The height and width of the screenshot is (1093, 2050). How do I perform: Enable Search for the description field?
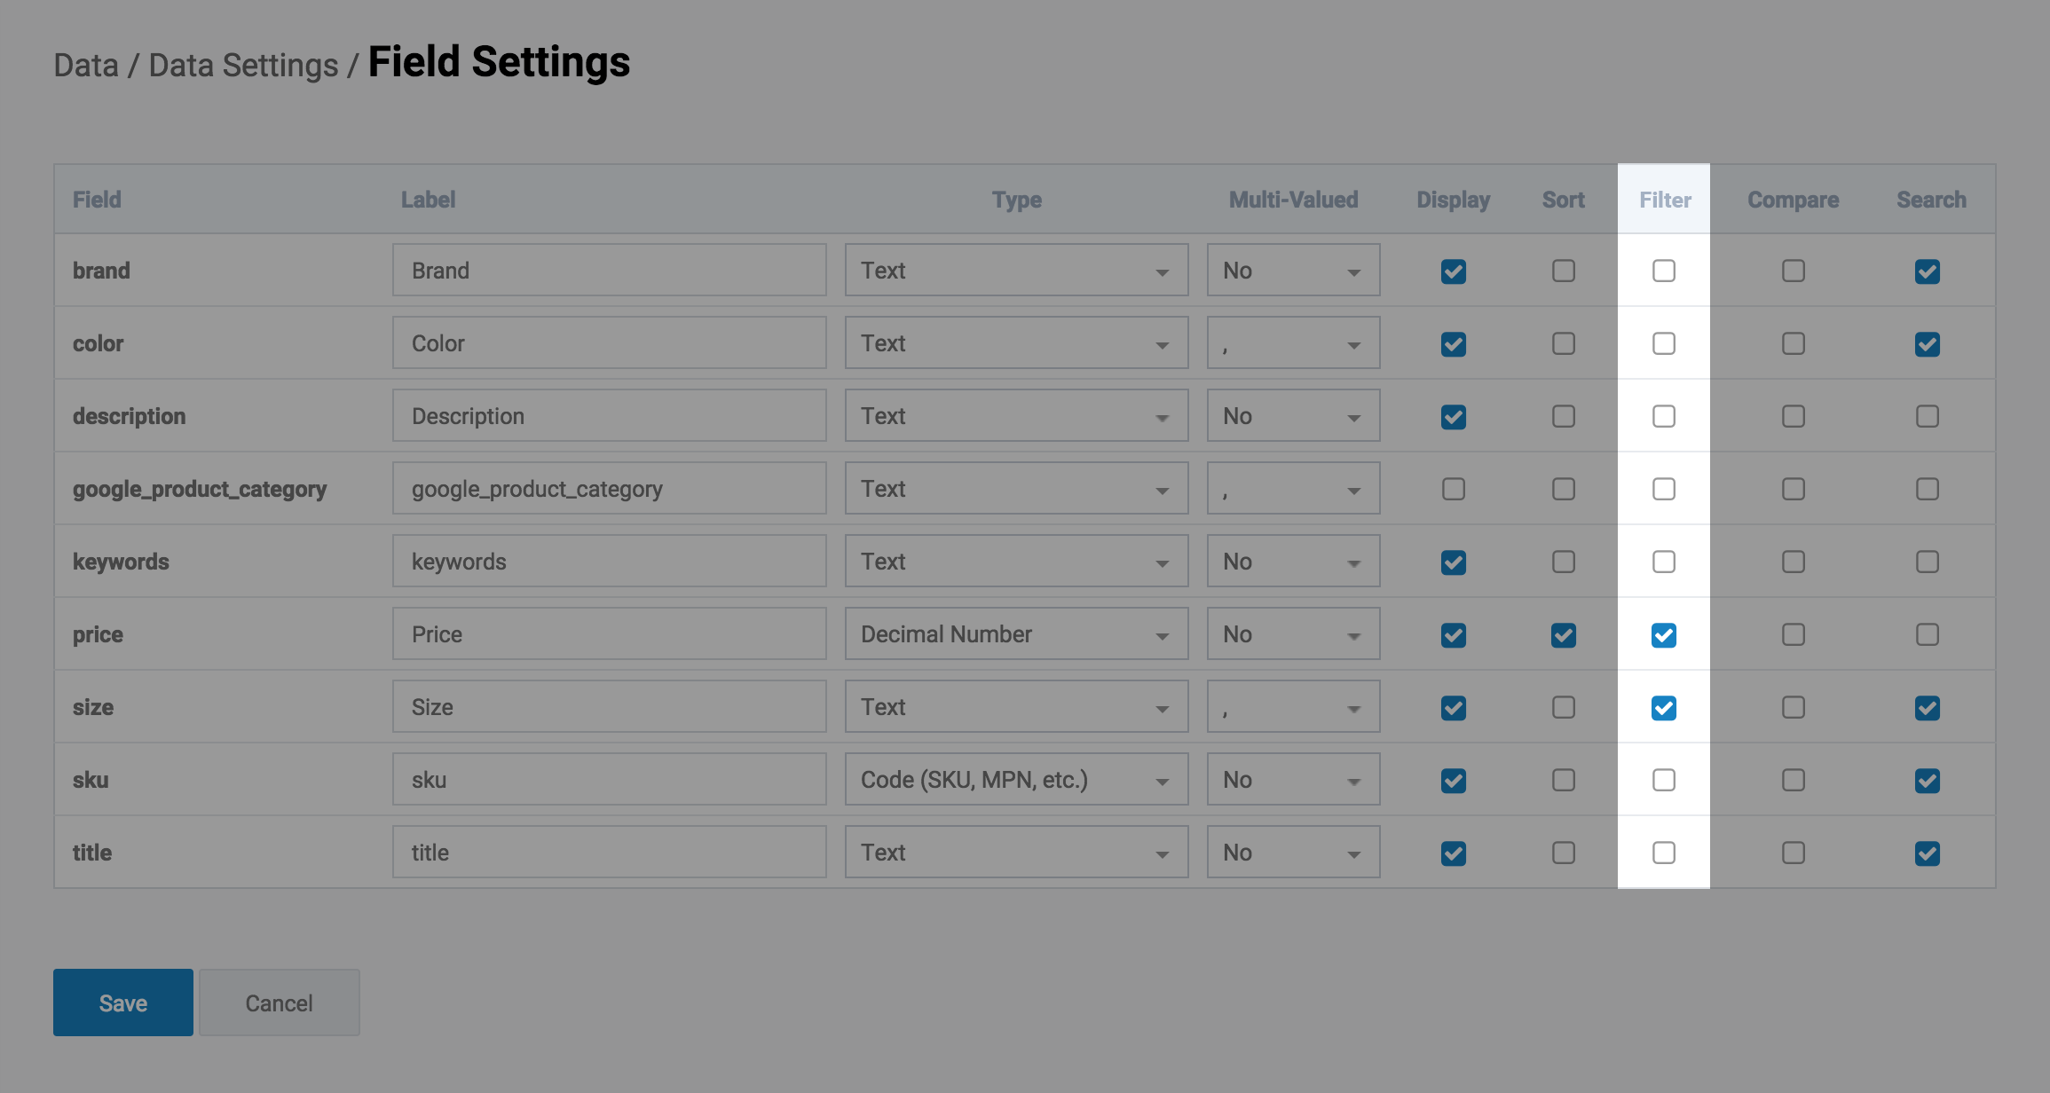[x=1927, y=416]
